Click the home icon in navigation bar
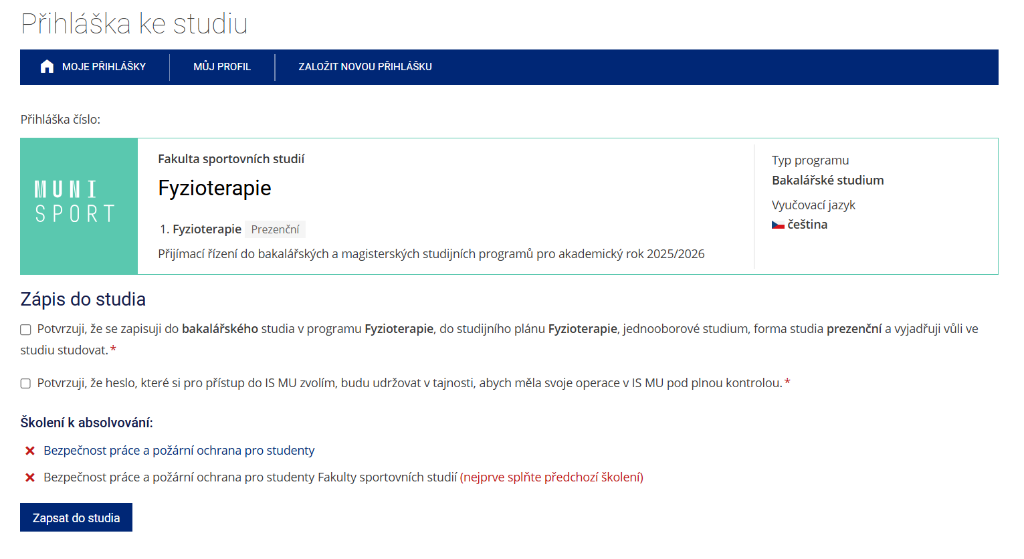The height and width of the screenshot is (559, 1024). click(47, 66)
